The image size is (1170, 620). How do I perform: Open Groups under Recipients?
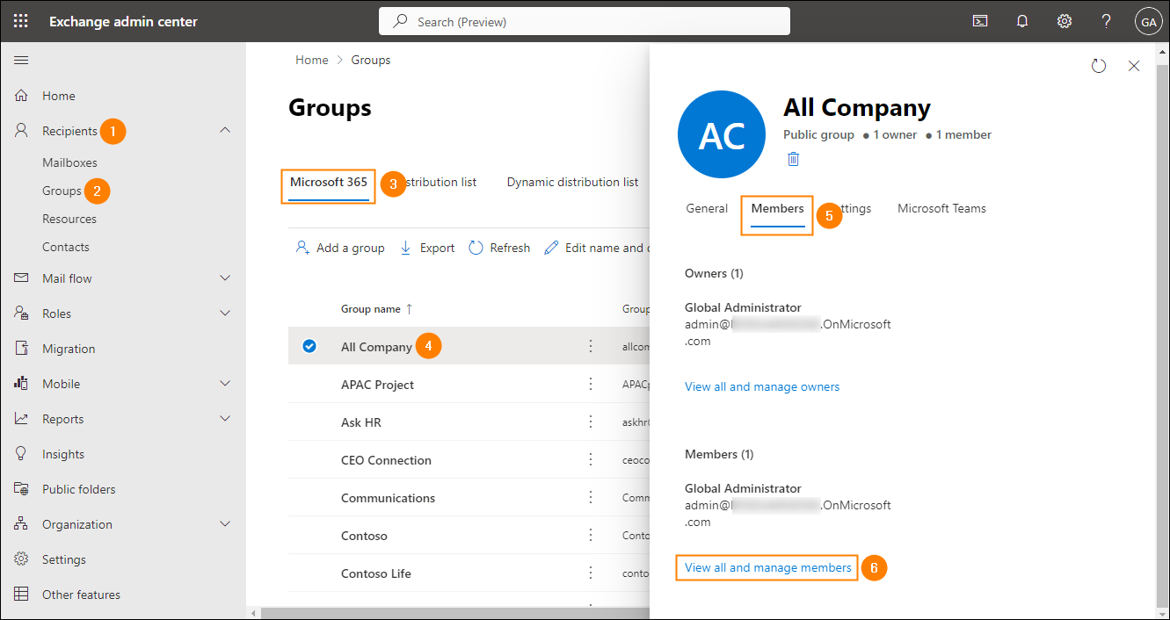62,191
